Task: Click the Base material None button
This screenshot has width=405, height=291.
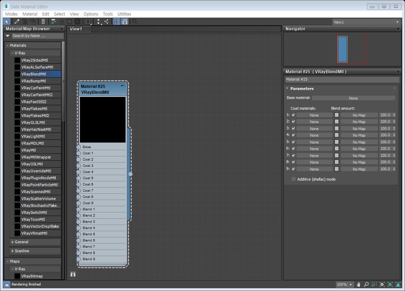Action: [354, 98]
